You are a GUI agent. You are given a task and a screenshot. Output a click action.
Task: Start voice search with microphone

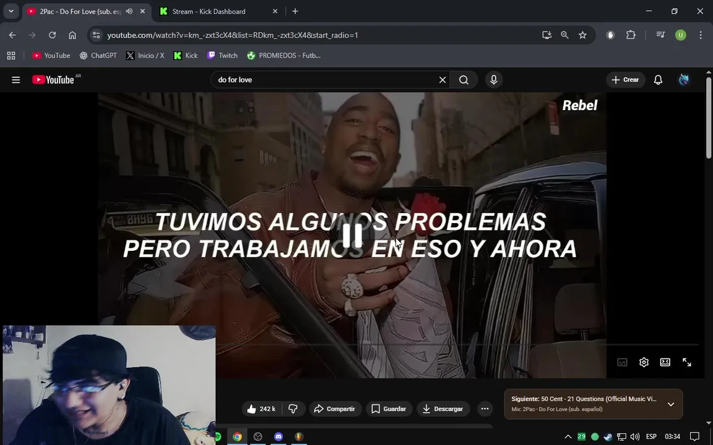pyautogui.click(x=494, y=80)
